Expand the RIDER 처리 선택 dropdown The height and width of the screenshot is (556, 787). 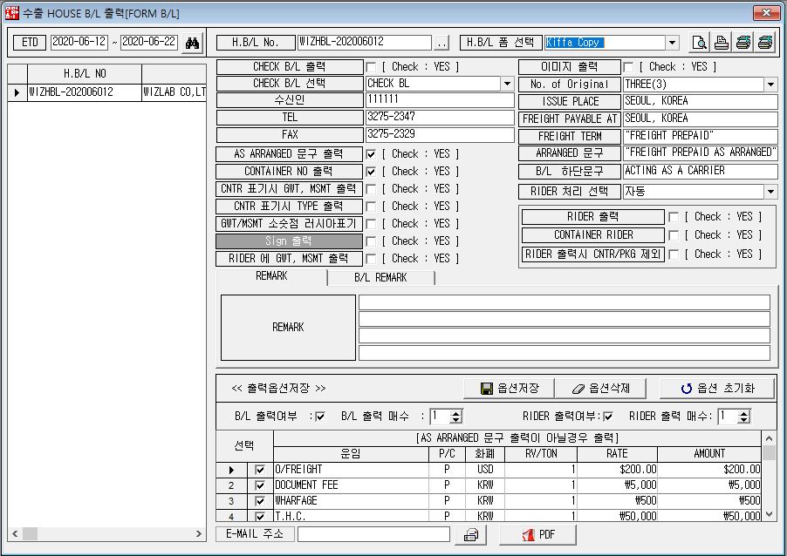770,192
